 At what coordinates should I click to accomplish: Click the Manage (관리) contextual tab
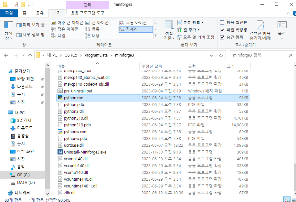tap(88, 5)
